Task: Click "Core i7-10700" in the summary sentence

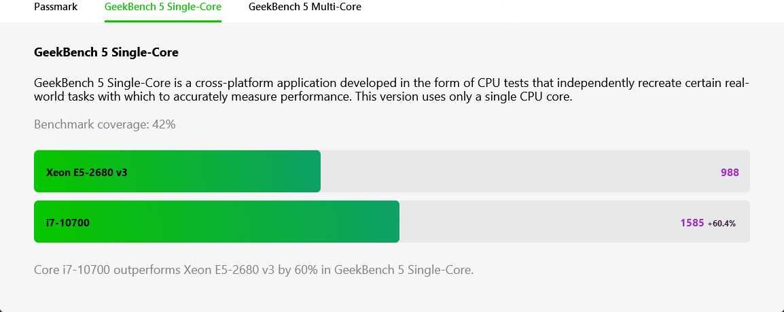Action: coord(71,271)
